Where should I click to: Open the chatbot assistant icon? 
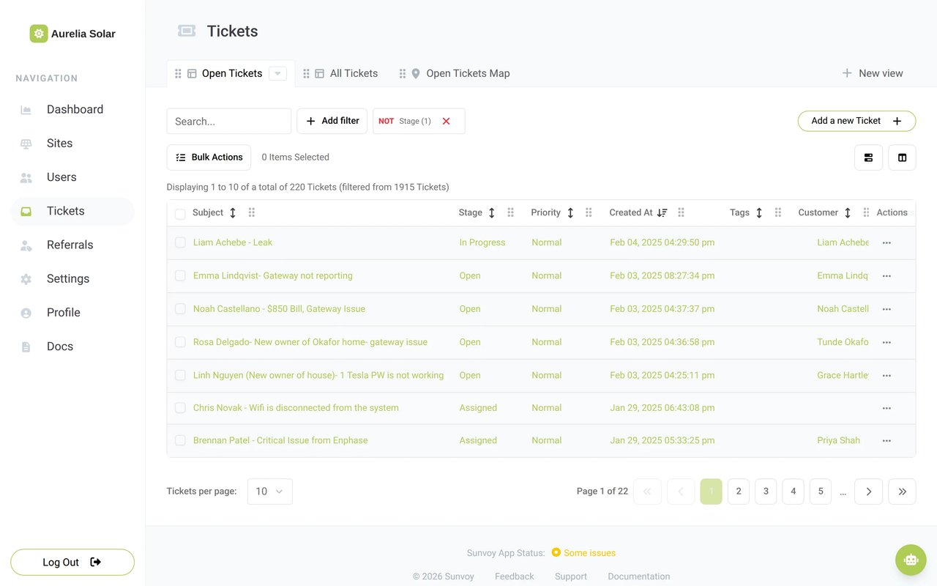click(911, 560)
